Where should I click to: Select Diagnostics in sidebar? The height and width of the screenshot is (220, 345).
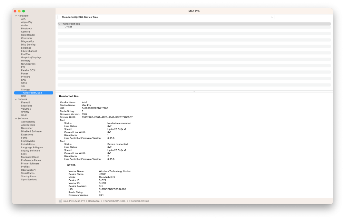[28, 42]
